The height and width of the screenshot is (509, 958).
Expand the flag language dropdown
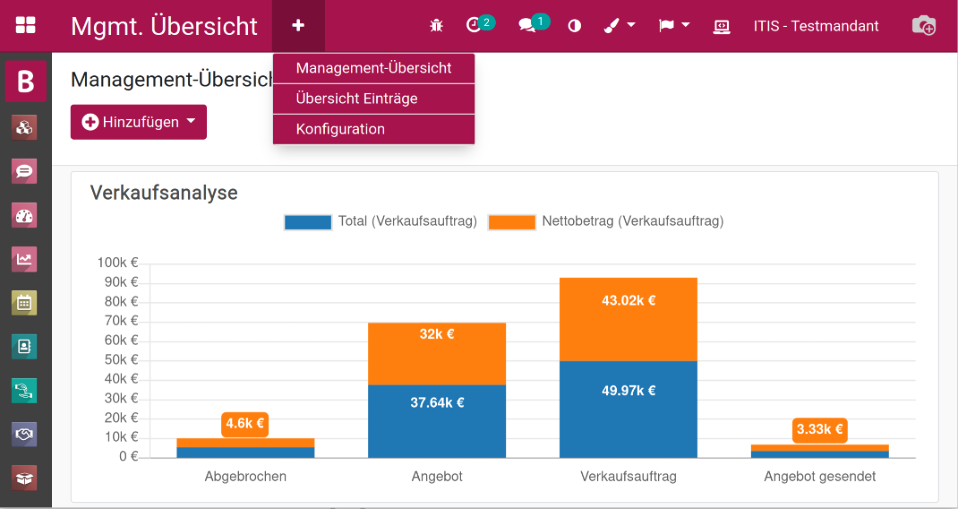(x=674, y=26)
